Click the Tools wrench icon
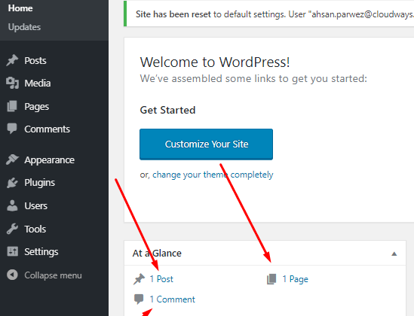 (x=12, y=229)
